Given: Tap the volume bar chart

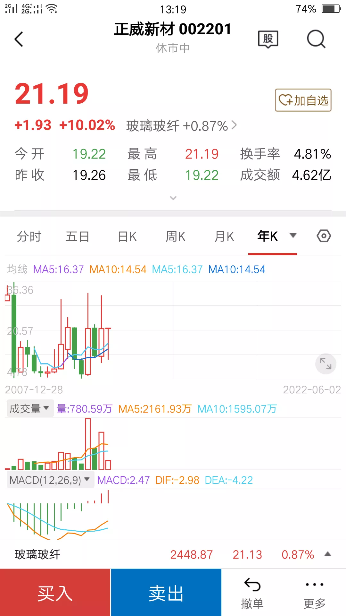Looking at the screenshot, I should (173, 444).
